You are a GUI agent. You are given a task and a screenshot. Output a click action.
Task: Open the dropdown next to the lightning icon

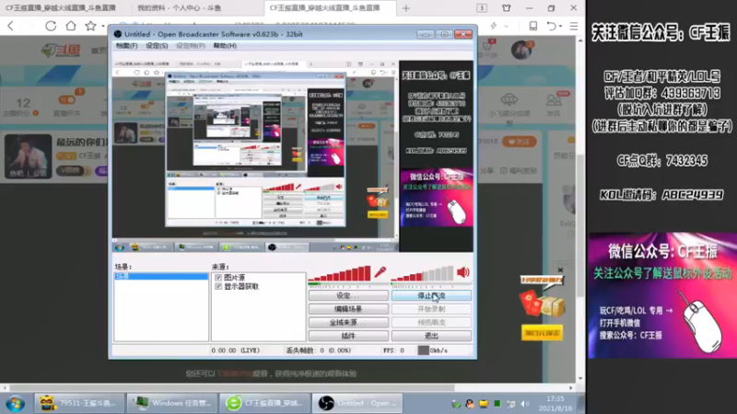(506, 27)
